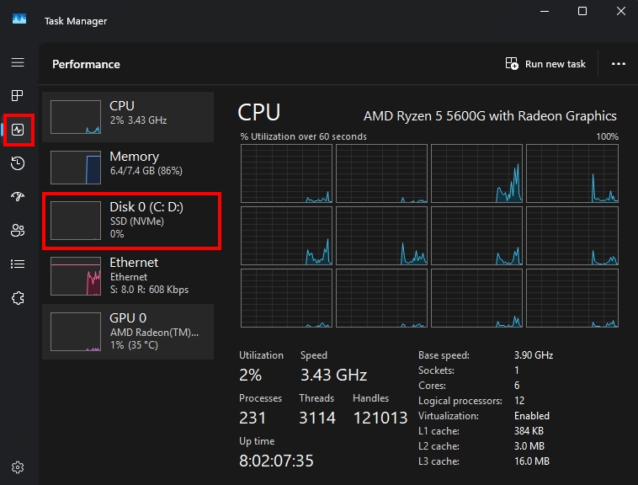Go to the Processes page icon
Viewport: 638px width, 485px height.
pyautogui.click(x=17, y=96)
